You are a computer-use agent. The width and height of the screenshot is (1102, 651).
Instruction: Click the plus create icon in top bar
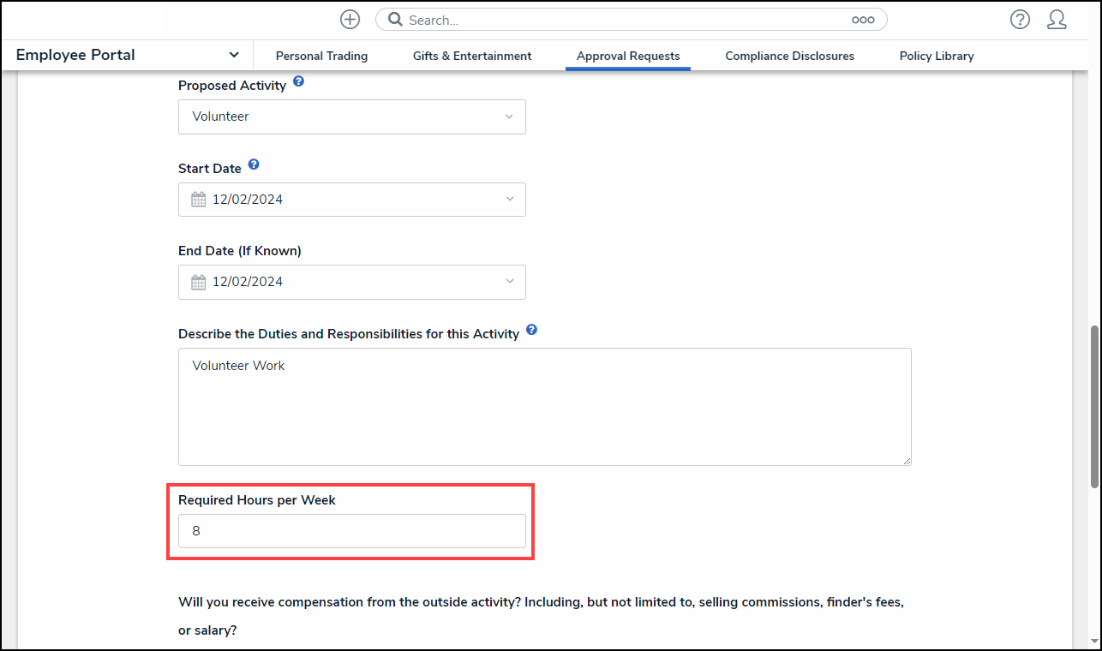(350, 20)
